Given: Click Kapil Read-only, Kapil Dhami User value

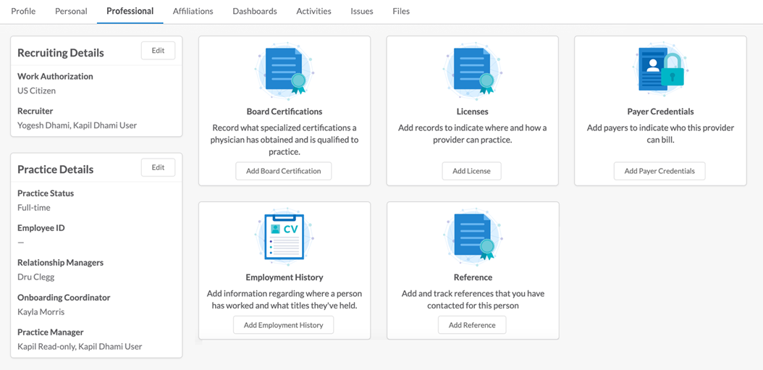Looking at the screenshot, I should 80,347.
